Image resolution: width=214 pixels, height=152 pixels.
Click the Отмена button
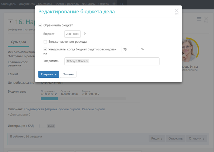(68, 74)
